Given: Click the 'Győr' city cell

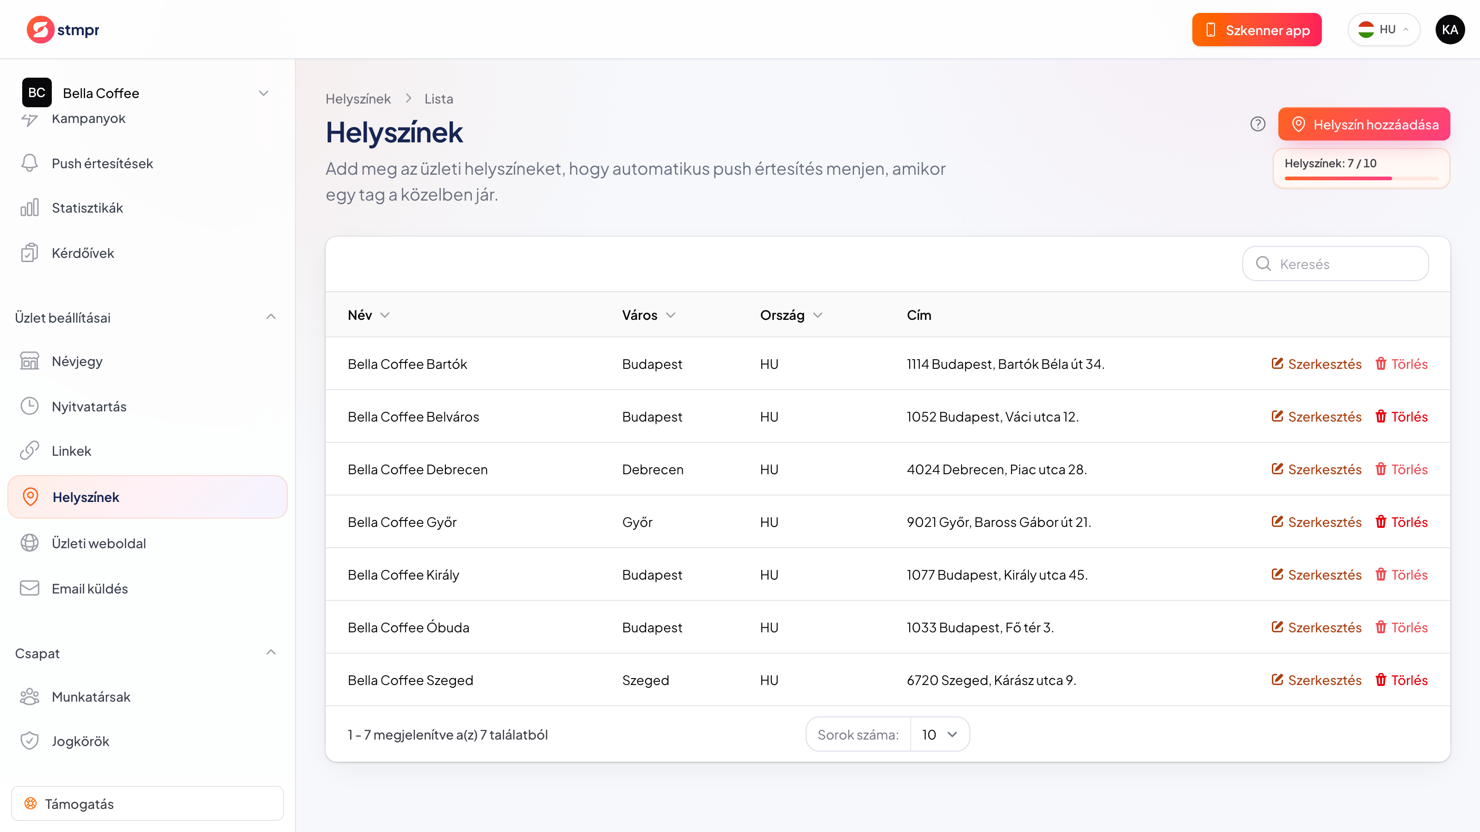Looking at the screenshot, I should coord(637,522).
